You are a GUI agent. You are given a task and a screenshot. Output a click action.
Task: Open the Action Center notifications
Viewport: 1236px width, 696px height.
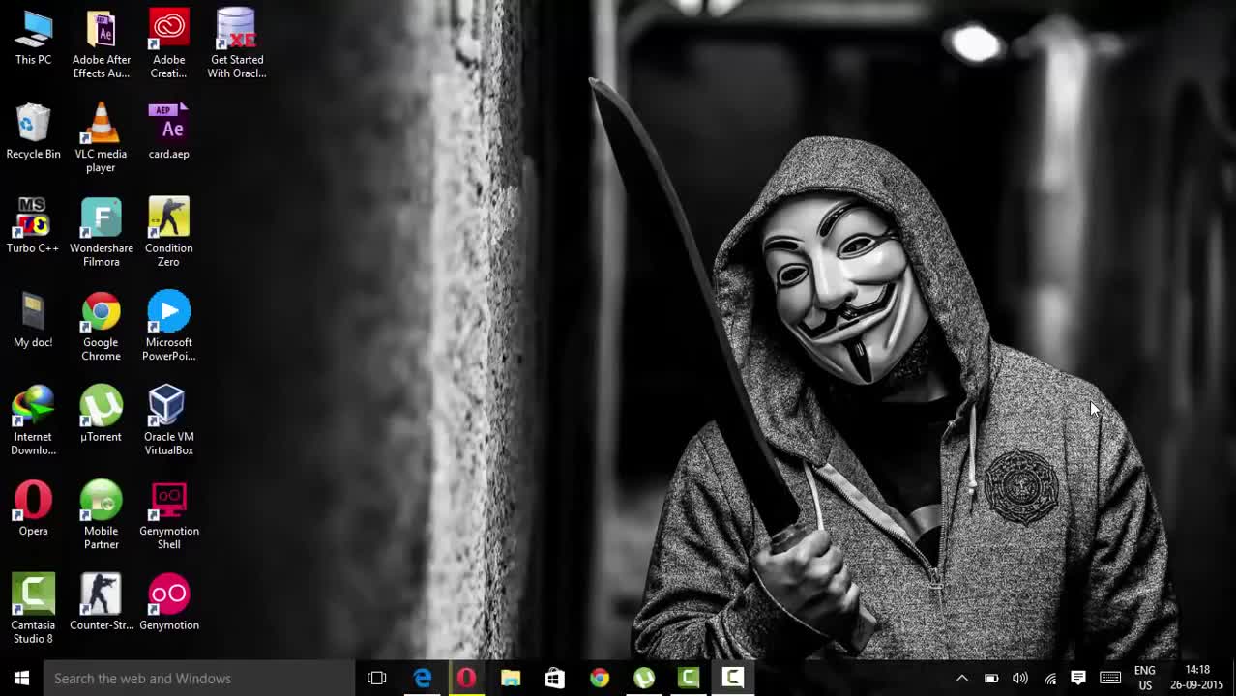point(1078,678)
